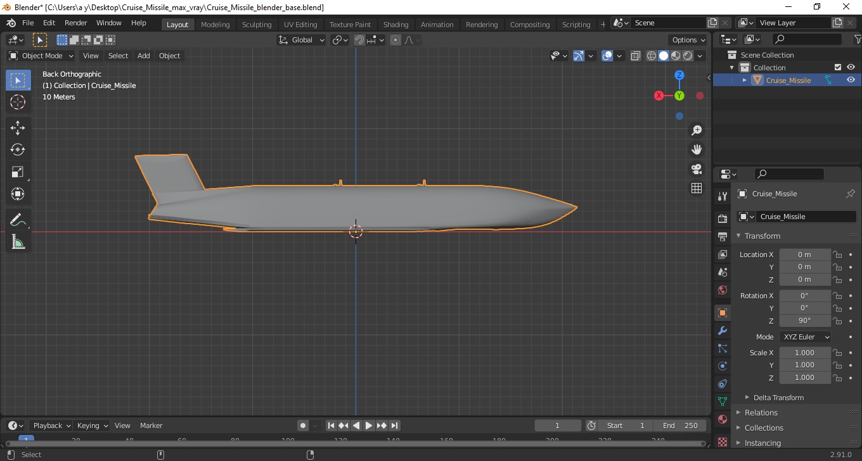The width and height of the screenshot is (862, 461).
Task: Open the Physics properties tab
Action: point(722,366)
